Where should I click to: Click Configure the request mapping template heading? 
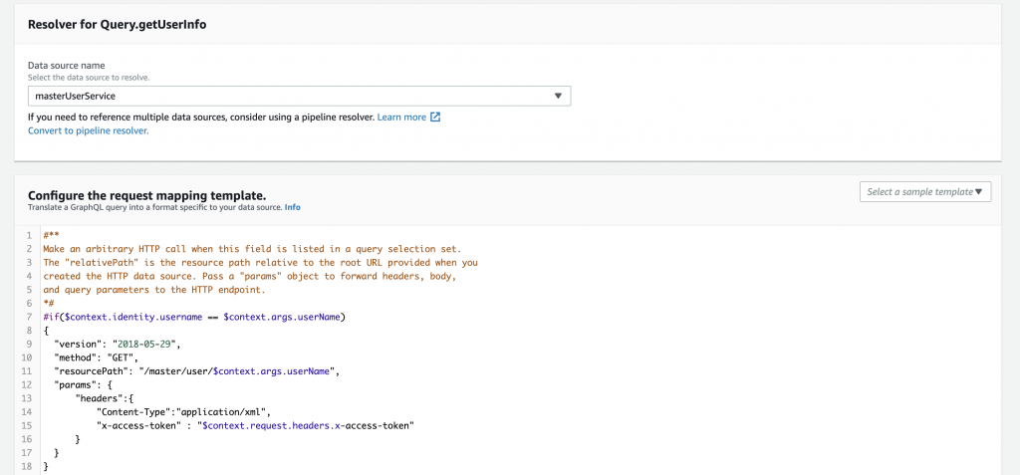tap(147, 196)
